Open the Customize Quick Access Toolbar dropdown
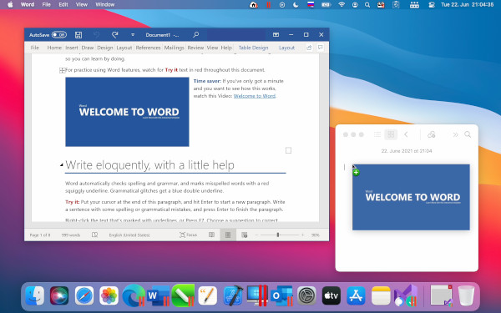 133,35
